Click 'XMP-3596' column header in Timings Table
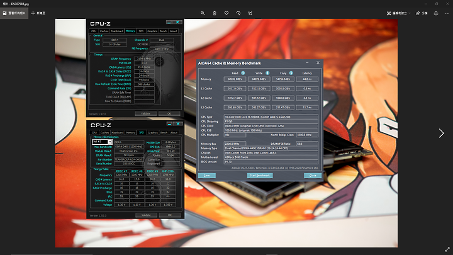The image size is (453, 255). coord(168,171)
